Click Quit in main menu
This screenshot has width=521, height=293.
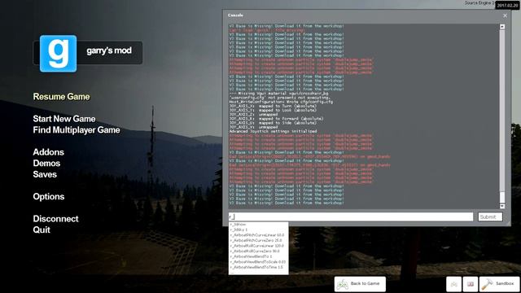pos(42,230)
